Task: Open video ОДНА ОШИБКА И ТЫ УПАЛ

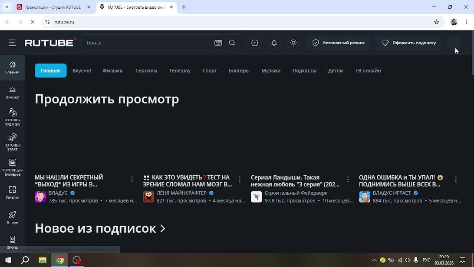Action: pos(401,181)
